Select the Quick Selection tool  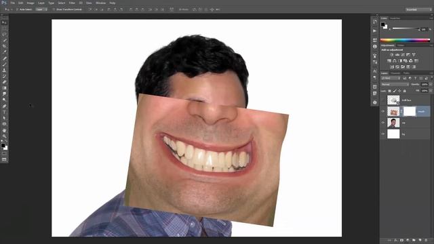pos(4,41)
